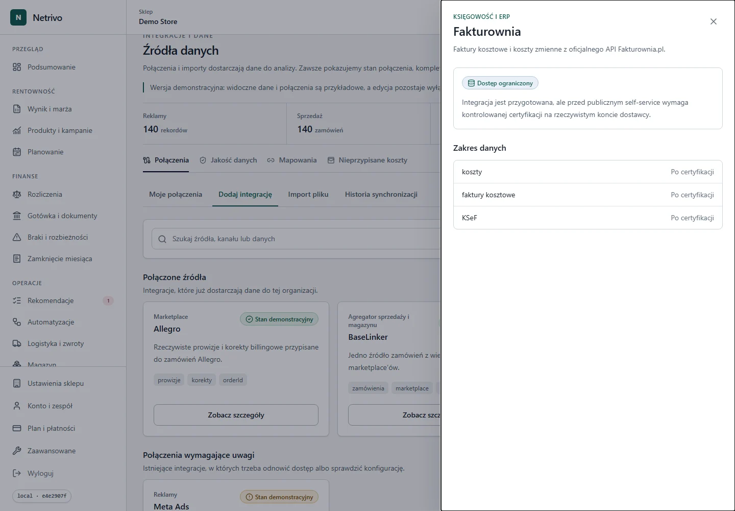
Task: Click the Plan i płatności card icon
Action: [17, 428]
